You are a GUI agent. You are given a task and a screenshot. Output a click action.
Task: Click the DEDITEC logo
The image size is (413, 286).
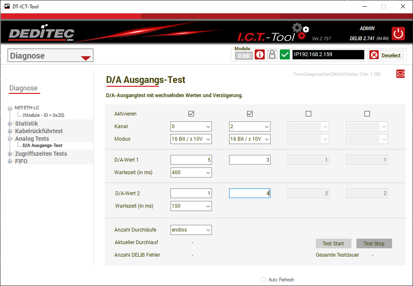41,34
